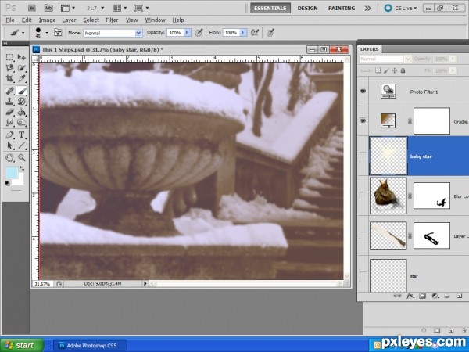Viewport: 469px width, 352px height.
Task: Toggle lock transparent pixels
Action: (378, 70)
